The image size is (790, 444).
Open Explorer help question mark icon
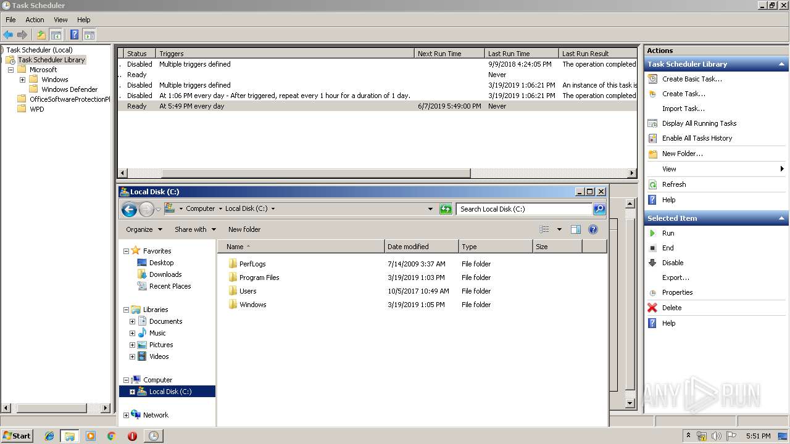[x=593, y=229]
